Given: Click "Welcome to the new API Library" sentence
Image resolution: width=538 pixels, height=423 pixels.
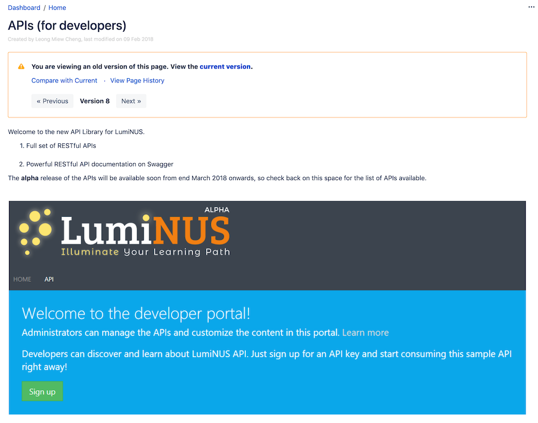Looking at the screenshot, I should [x=76, y=132].
